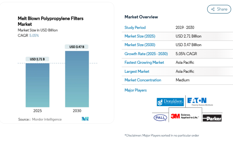The image size is (233, 144).
Task: Click Fastest Growing Market label
Action: point(144,63)
